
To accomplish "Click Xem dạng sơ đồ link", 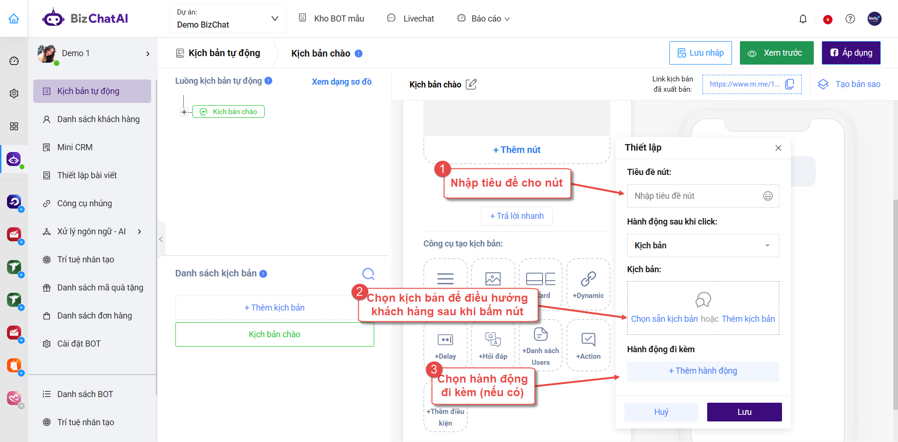I will 342,82.
